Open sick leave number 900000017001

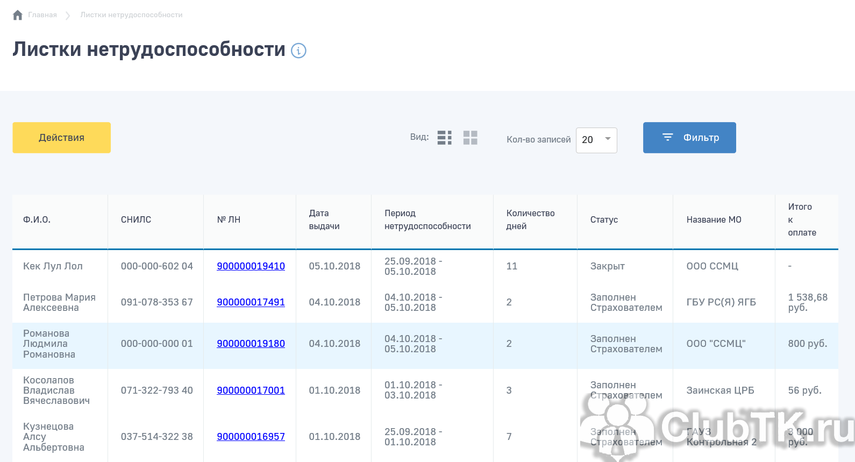(x=251, y=390)
